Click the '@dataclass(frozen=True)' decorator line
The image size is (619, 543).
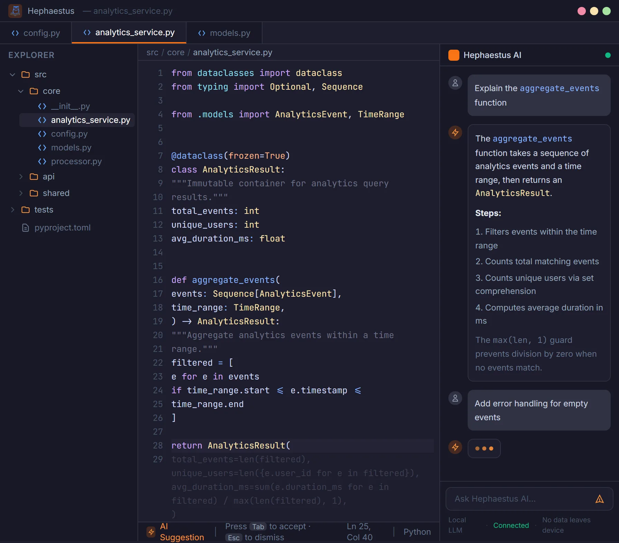tap(231, 156)
